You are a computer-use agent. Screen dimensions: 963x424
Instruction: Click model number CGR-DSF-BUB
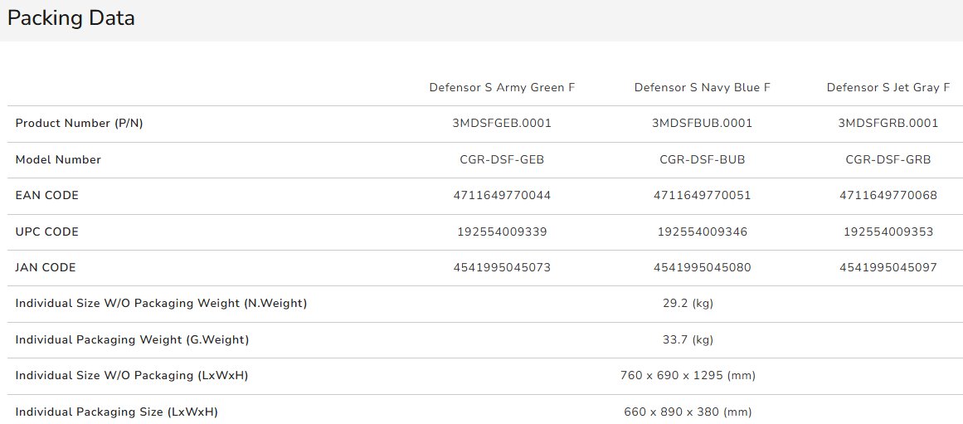703,159
